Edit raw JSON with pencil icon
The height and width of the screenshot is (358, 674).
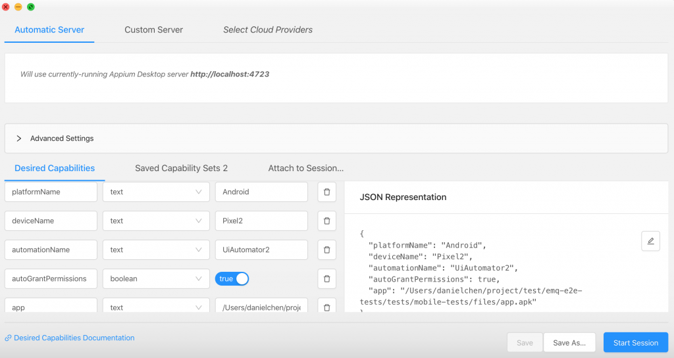pos(650,241)
